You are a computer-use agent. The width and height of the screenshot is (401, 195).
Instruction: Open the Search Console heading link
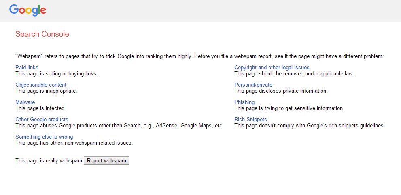point(42,34)
